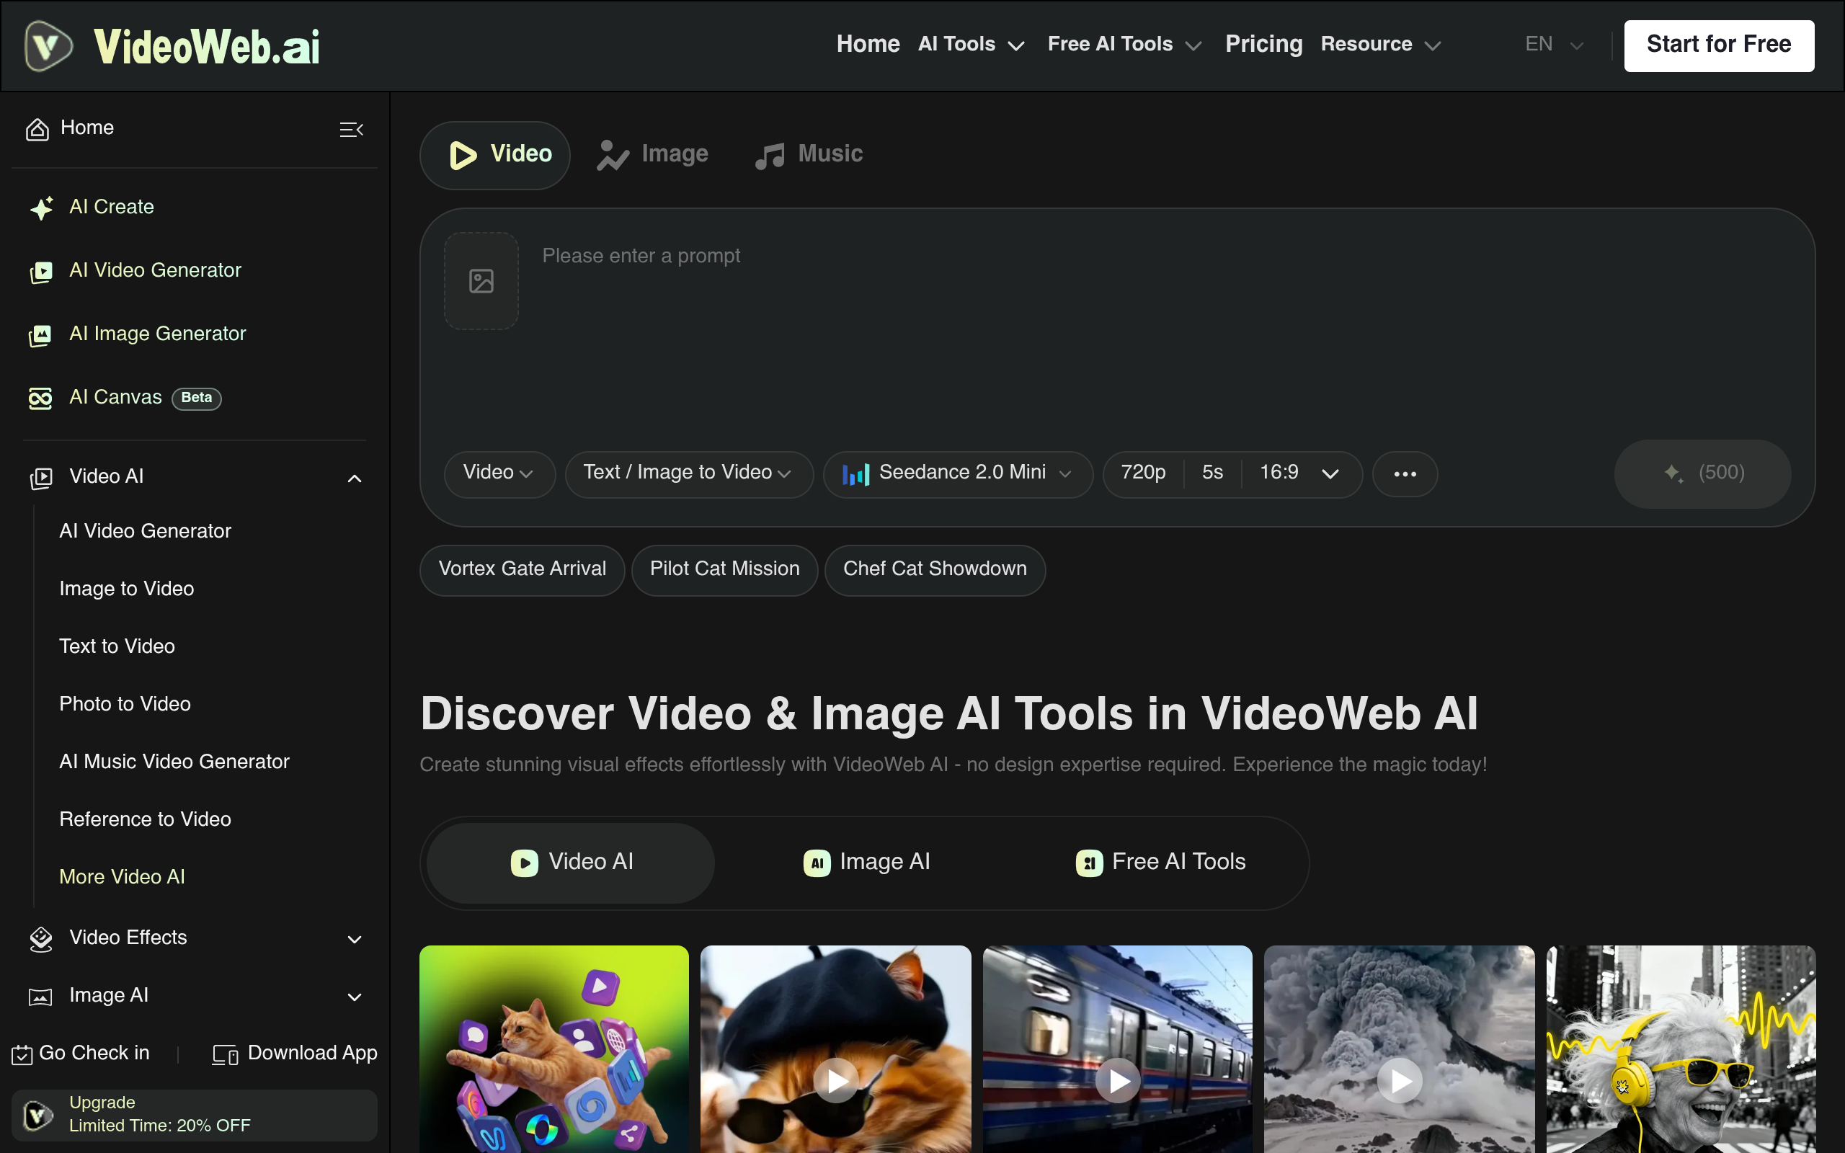Click the Upgrade Limited Time 20% OFF banner

(195, 1115)
